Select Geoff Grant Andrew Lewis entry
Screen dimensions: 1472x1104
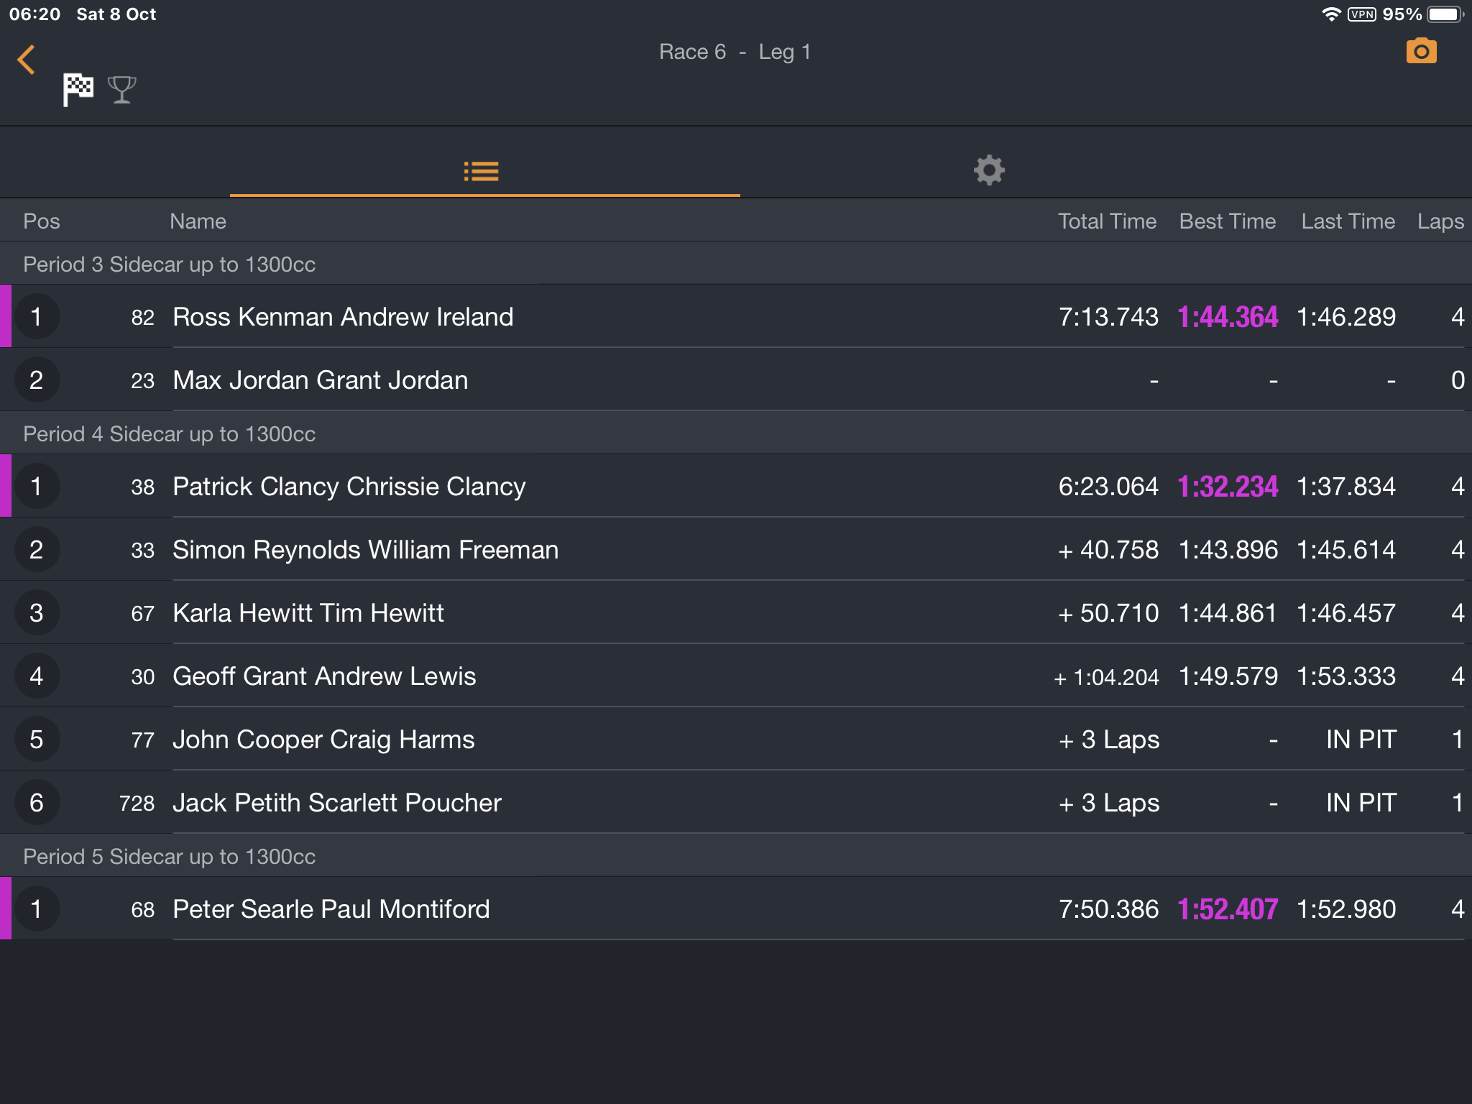point(736,676)
